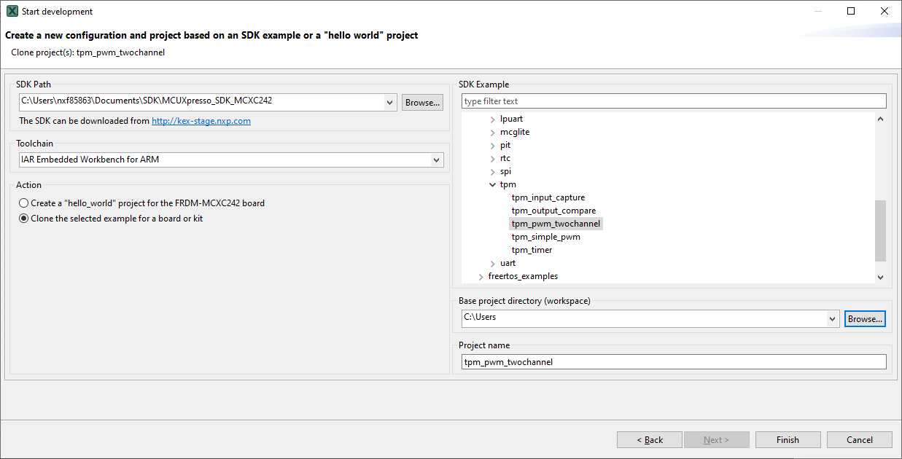Viewport: 902px width, 459px height.
Task: Click Browse next to SDK Path
Action: (422, 103)
